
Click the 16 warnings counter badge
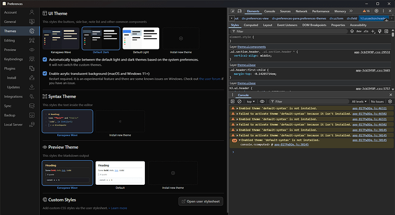click(366, 11)
